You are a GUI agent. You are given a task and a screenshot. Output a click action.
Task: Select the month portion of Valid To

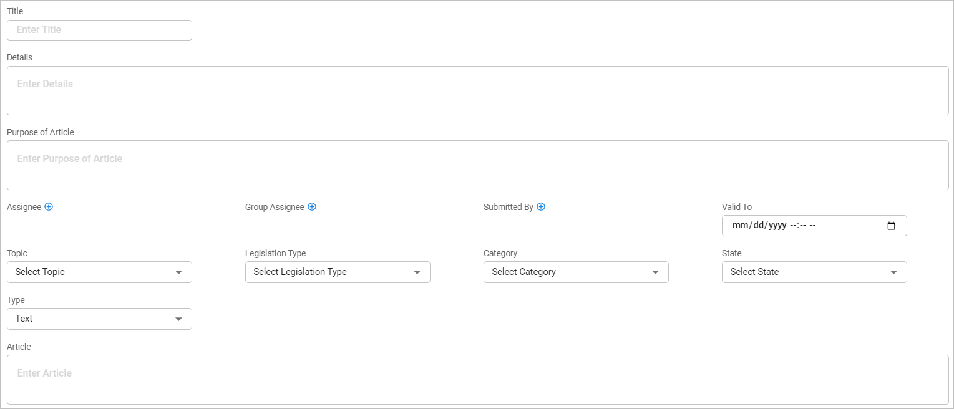pos(739,226)
